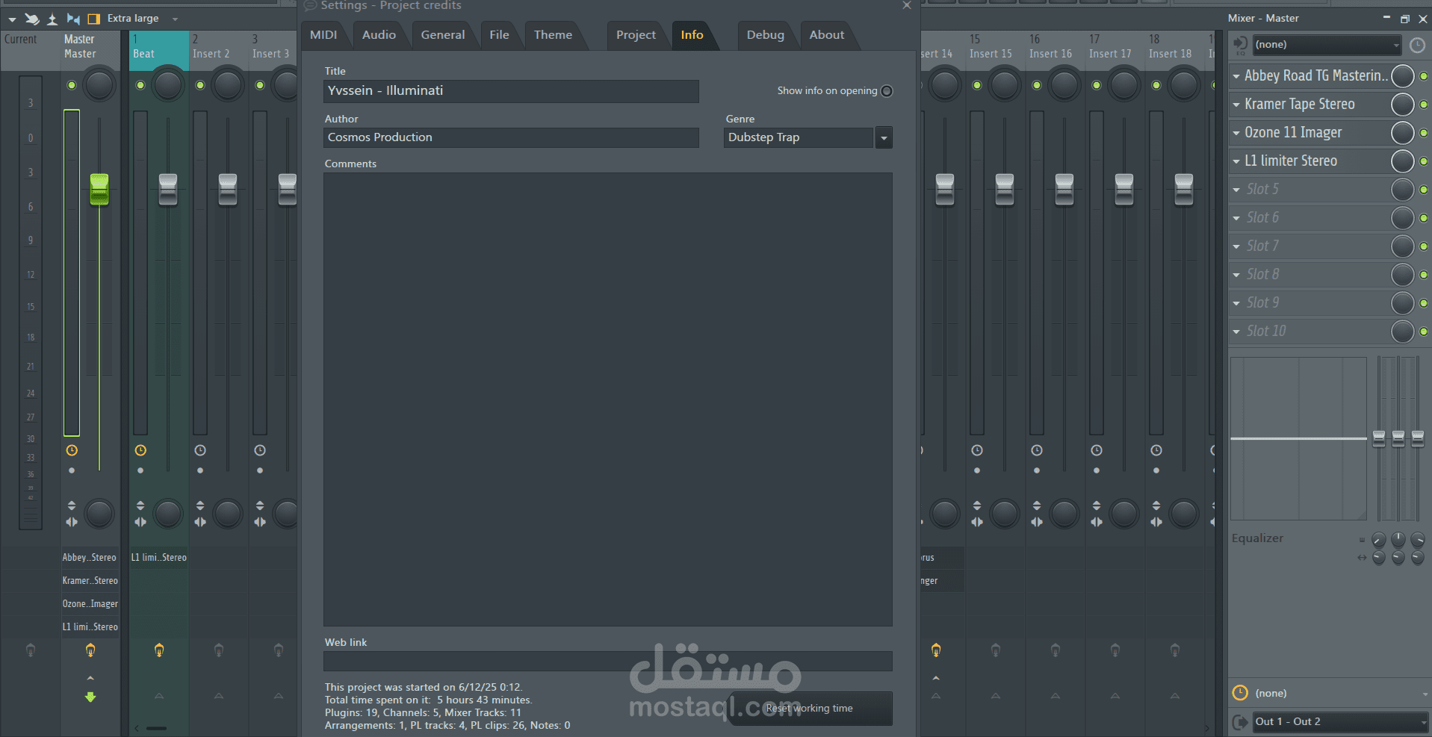
Task: Mute the Master track with its green LED
Action: click(x=72, y=85)
